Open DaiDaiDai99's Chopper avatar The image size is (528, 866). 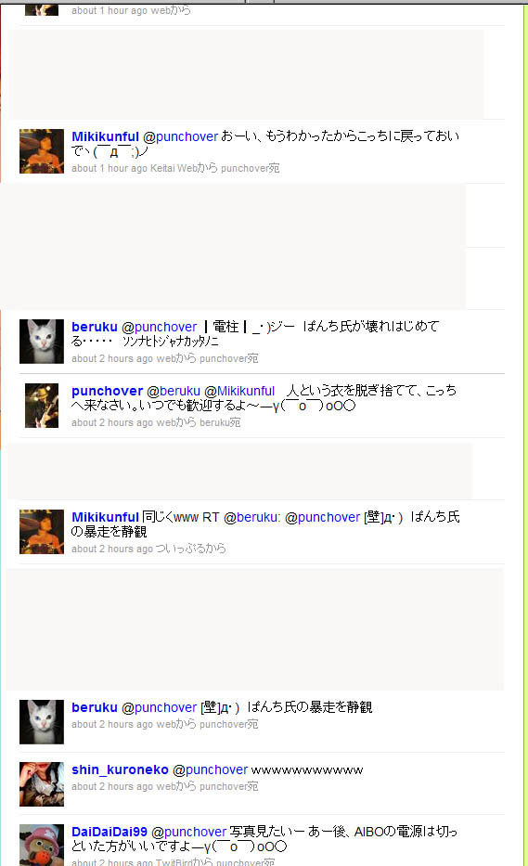(42, 846)
